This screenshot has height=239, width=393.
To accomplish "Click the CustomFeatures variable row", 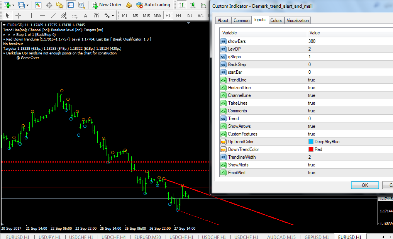I will 263,134.
